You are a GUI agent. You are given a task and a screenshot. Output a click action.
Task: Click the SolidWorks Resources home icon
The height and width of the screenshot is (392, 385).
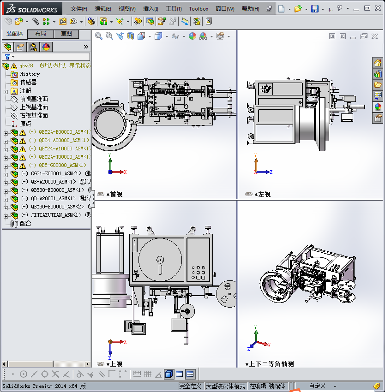click(378, 63)
